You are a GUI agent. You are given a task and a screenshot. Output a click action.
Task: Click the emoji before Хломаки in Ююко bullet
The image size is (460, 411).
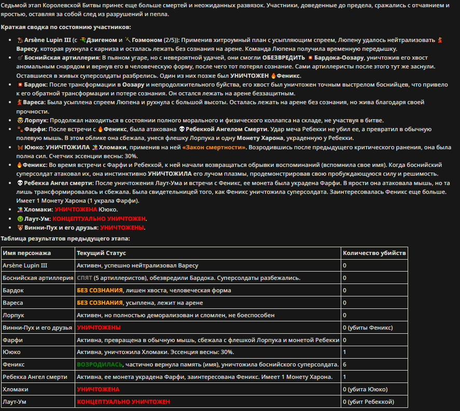(95, 148)
